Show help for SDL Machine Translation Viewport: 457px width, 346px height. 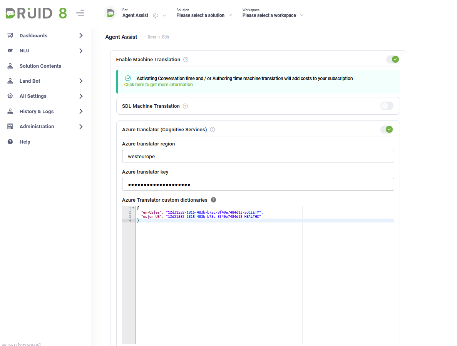coord(185,106)
